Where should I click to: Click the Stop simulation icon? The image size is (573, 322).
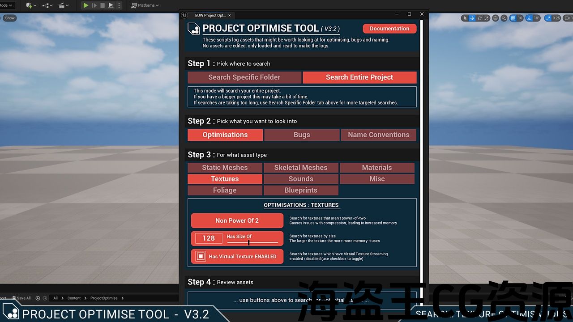pos(103,5)
